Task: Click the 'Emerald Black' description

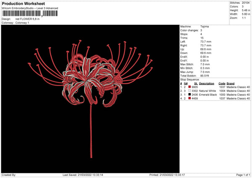Action: click(208, 94)
